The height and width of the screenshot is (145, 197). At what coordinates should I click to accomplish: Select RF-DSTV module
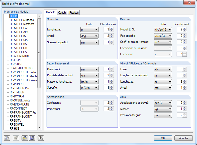pos(16,121)
